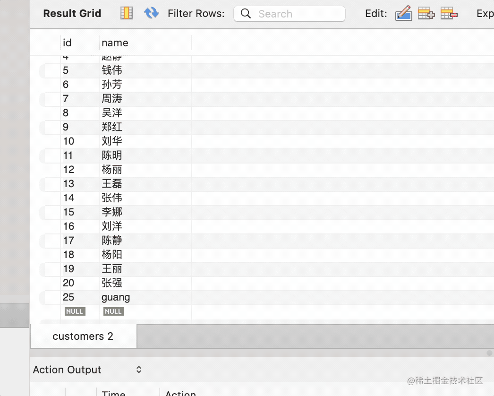Click the magnifier icon in search box
Screen dimensions: 494x396
click(x=246, y=14)
